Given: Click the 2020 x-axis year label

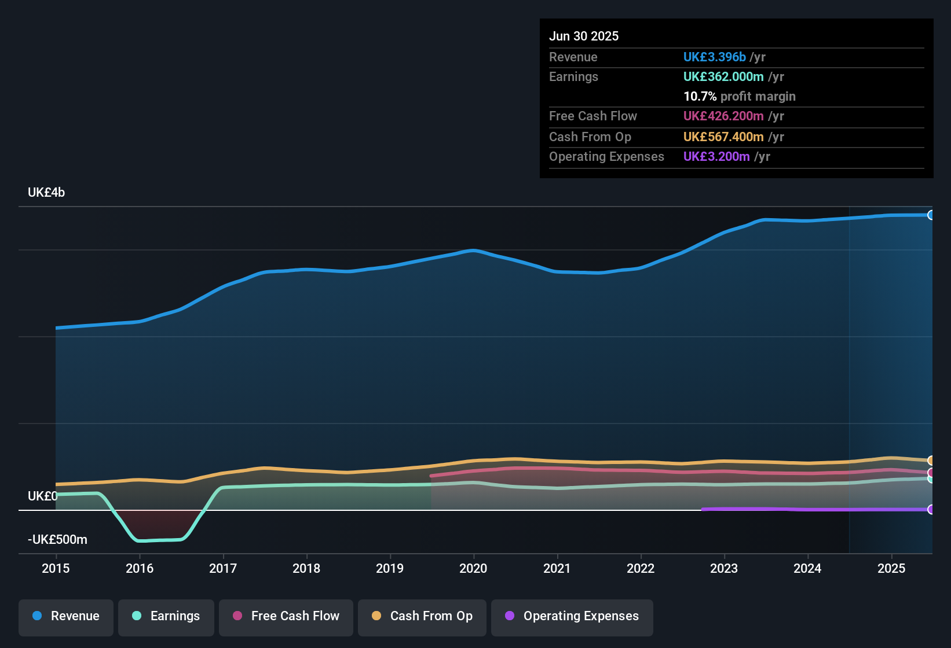Looking at the screenshot, I should click(473, 569).
